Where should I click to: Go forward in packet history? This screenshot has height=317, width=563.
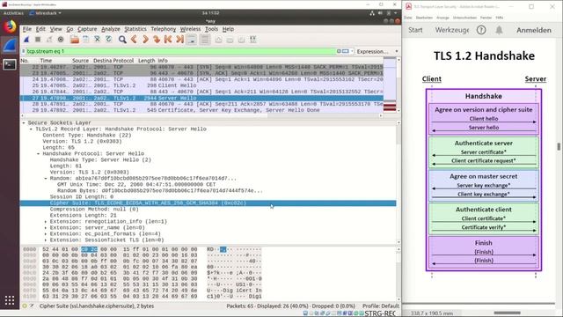[145, 40]
